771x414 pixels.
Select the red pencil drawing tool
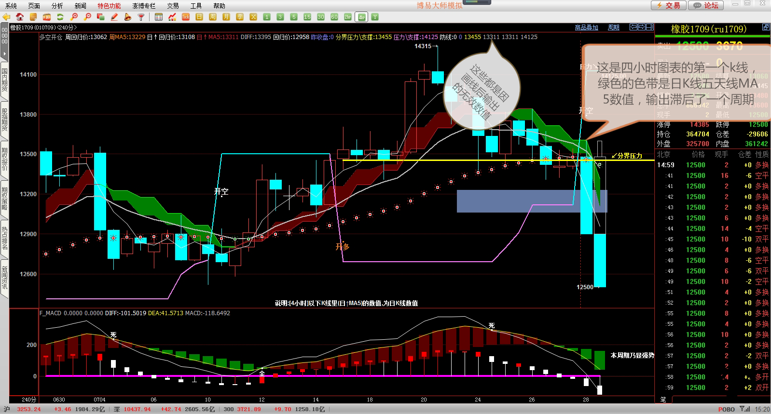114,17
